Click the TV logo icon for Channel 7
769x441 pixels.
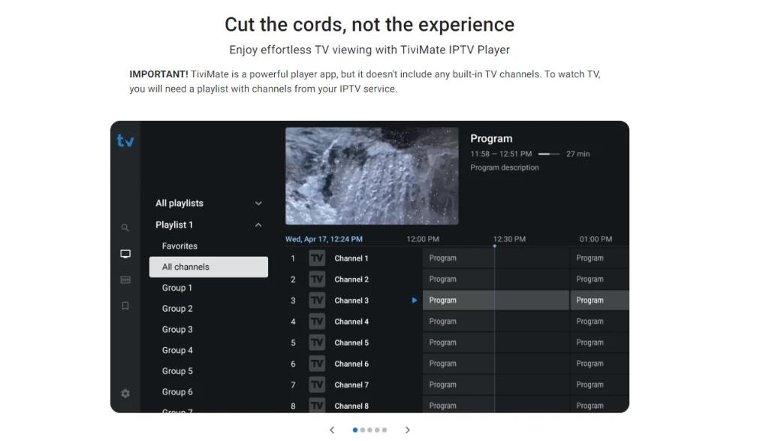317,385
